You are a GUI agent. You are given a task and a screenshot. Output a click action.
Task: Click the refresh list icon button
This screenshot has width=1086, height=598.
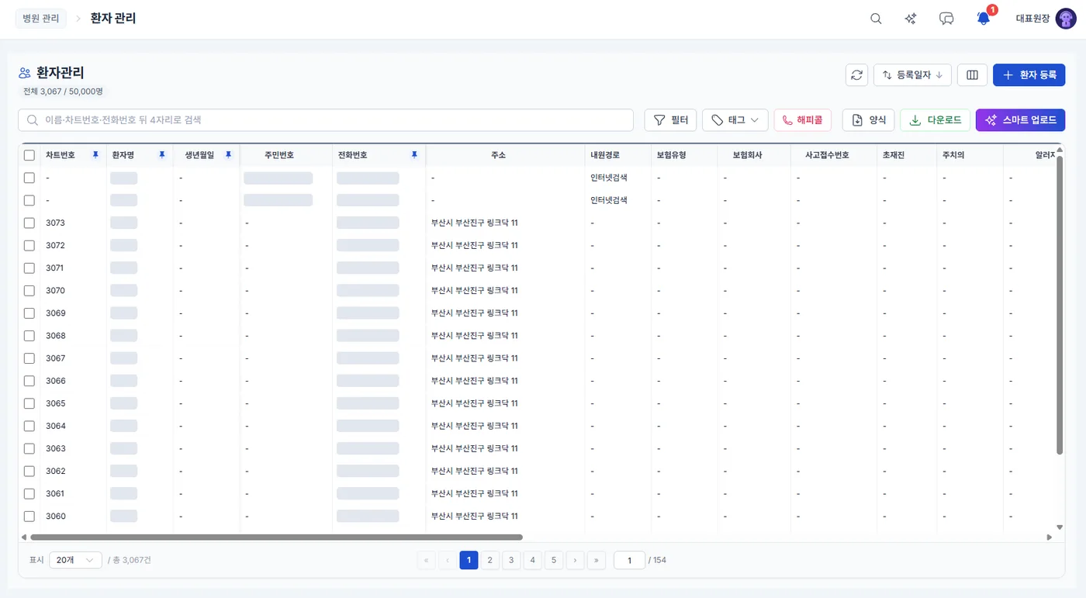[857, 75]
